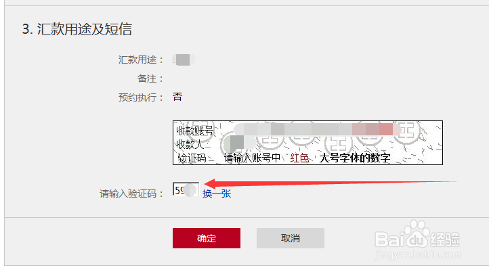Image resolution: width=489 pixels, height=272 pixels.
Task: Click the jingyan.baidu.com watermark text
Action: click(x=417, y=255)
